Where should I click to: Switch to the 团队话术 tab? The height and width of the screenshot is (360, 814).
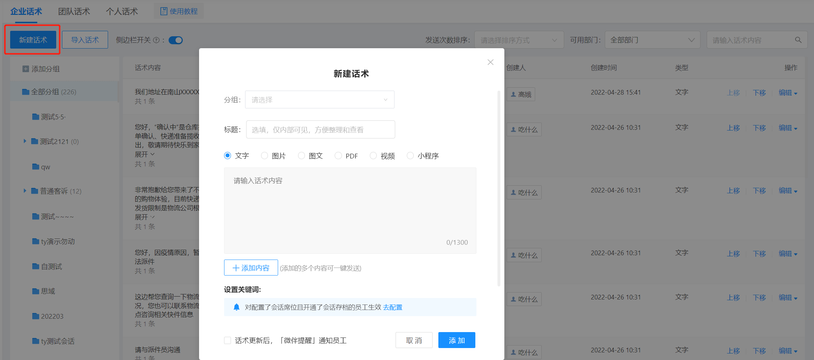74,12
